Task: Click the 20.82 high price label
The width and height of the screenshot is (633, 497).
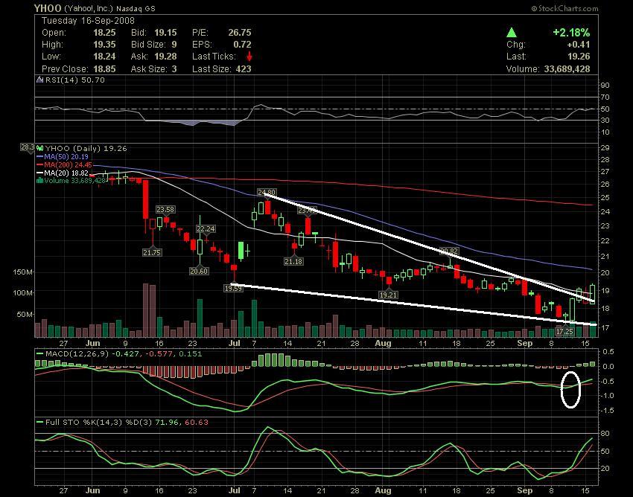Action: pyautogui.click(x=449, y=251)
